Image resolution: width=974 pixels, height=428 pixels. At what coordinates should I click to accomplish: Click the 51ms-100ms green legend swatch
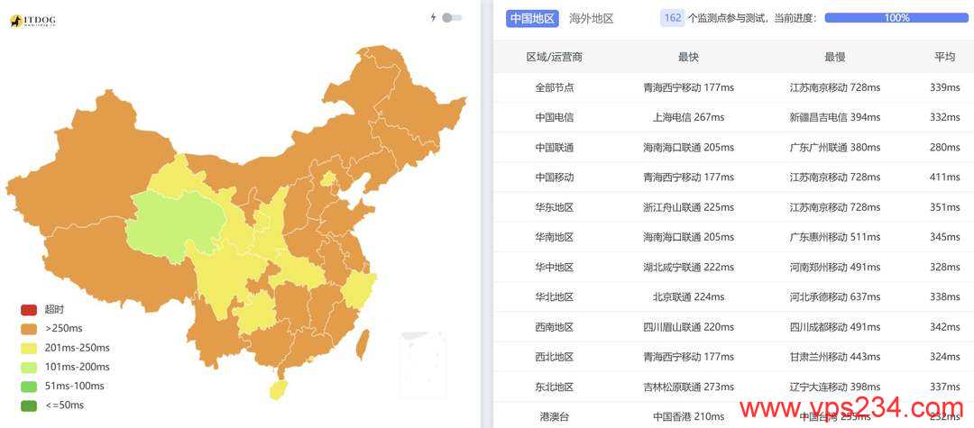tap(29, 386)
